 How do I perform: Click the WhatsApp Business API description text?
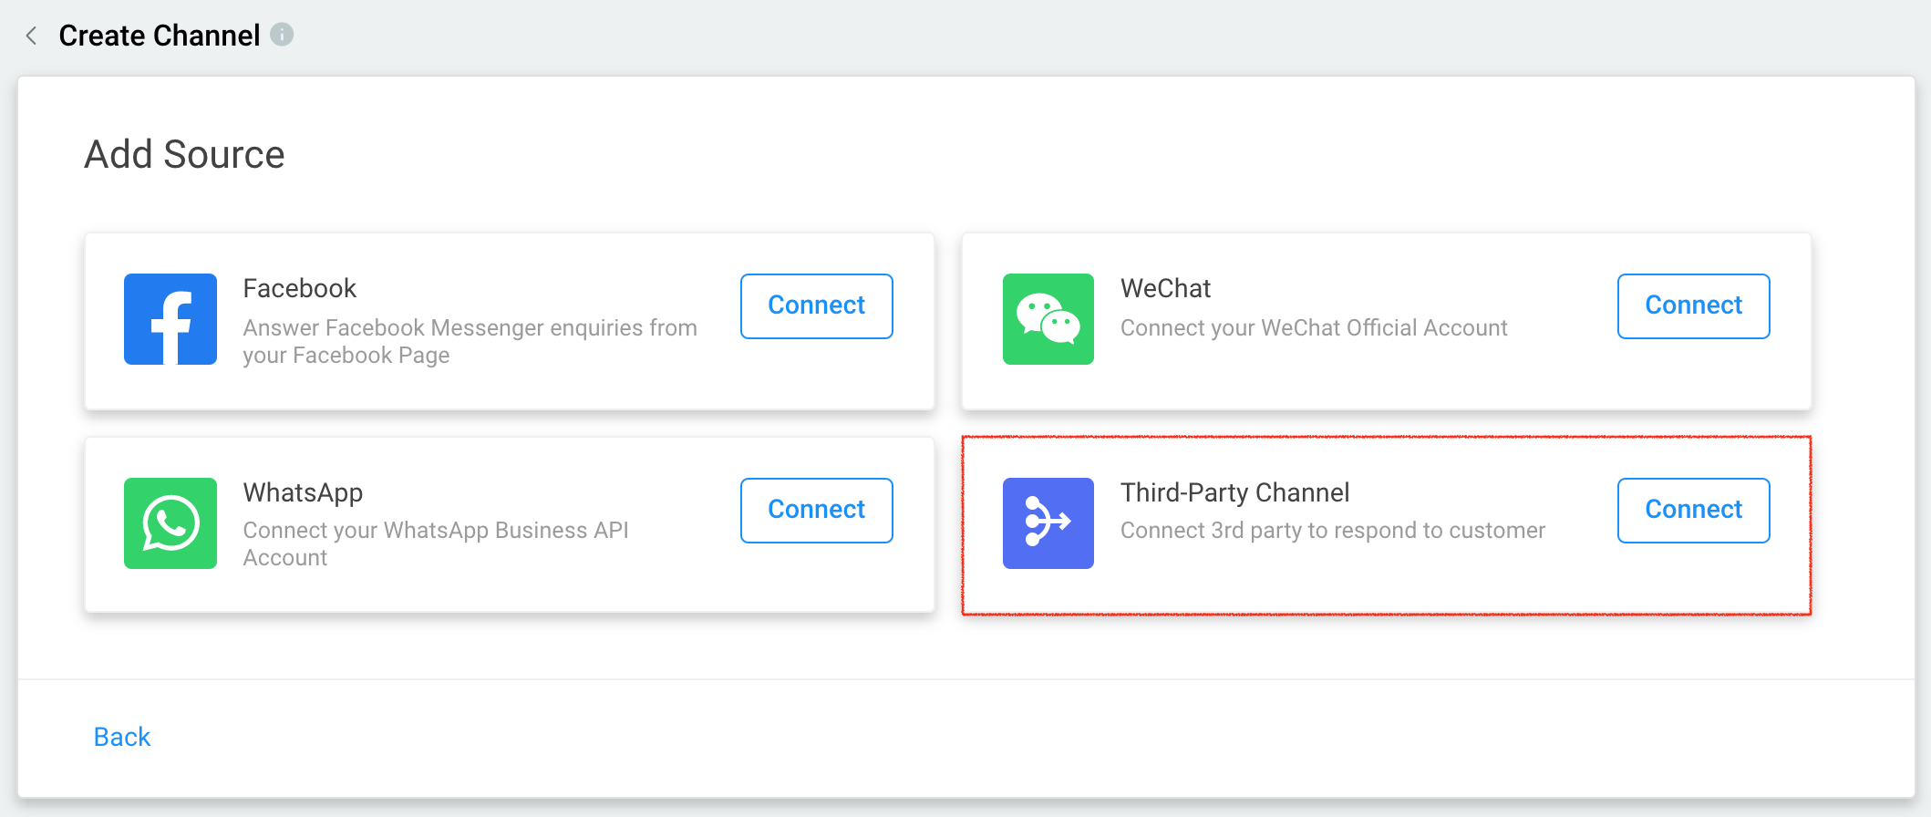tap(436, 543)
